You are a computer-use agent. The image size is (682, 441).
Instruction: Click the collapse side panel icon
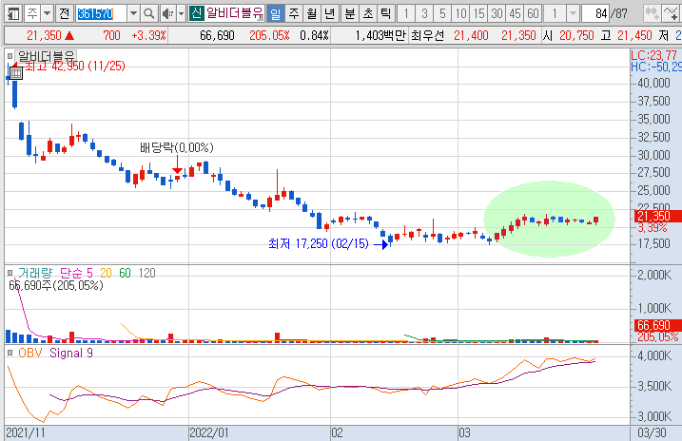[13, 14]
